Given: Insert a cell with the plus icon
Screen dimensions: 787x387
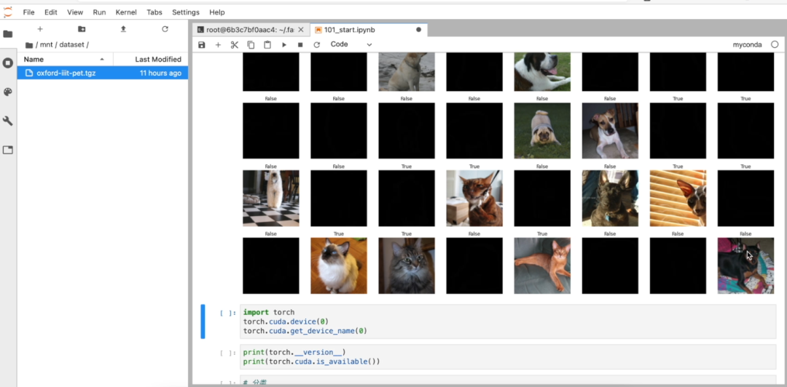Looking at the screenshot, I should click(x=218, y=44).
